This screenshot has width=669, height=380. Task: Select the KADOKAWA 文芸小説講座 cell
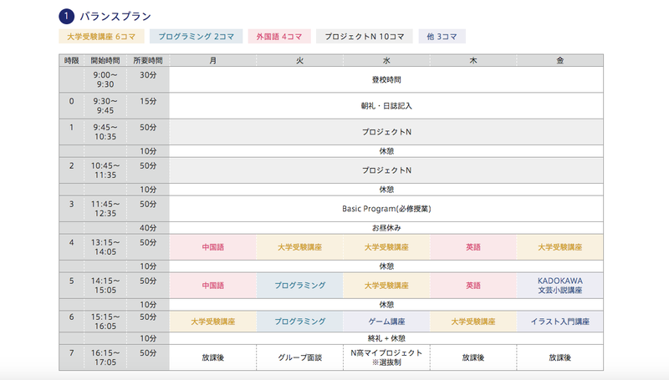(x=559, y=285)
